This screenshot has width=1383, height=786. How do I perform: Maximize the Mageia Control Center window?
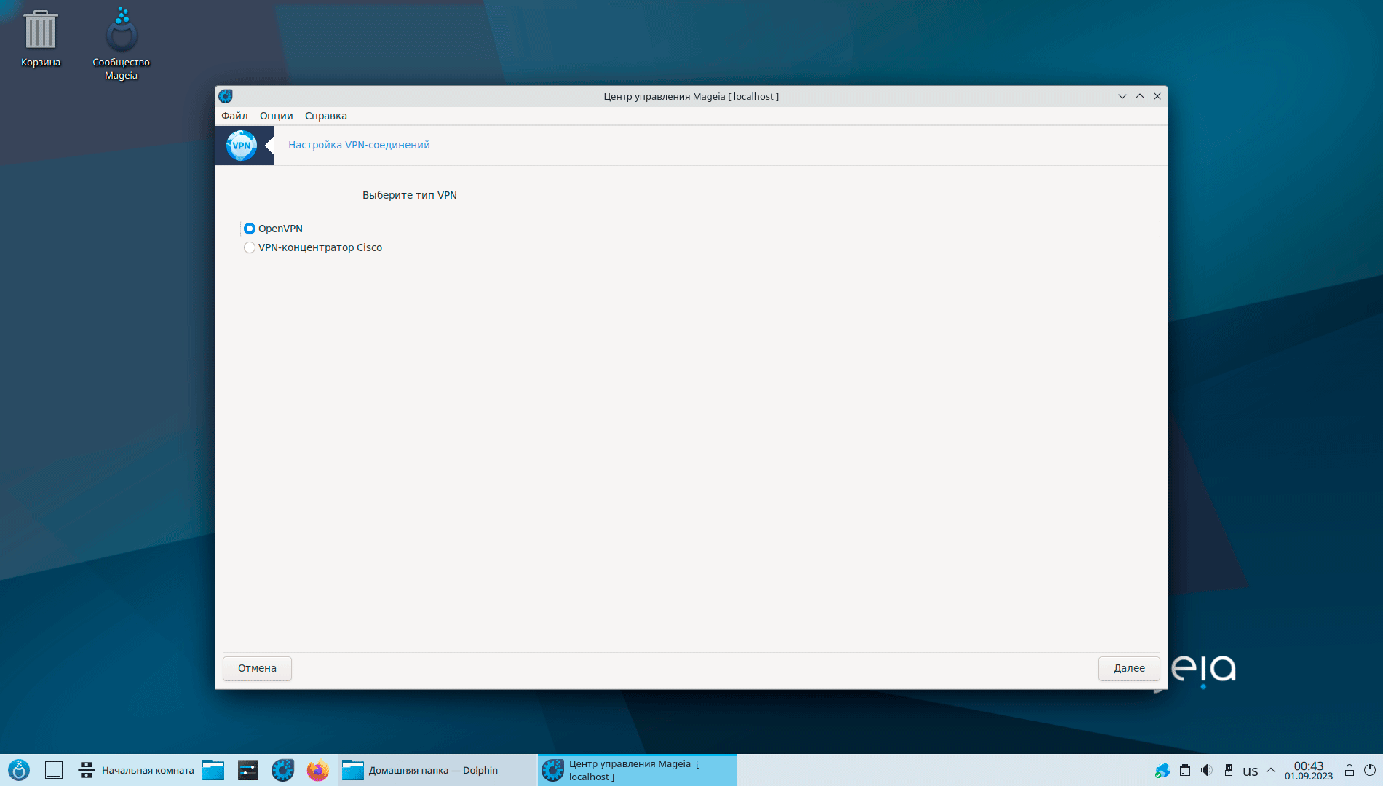click(x=1140, y=96)
